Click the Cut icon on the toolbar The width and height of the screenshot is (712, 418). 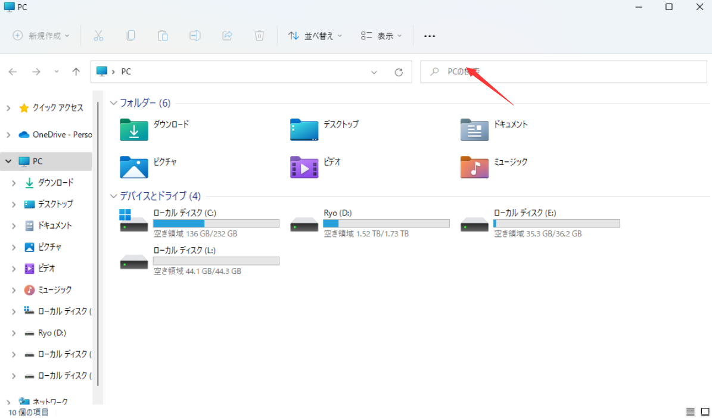99,35
